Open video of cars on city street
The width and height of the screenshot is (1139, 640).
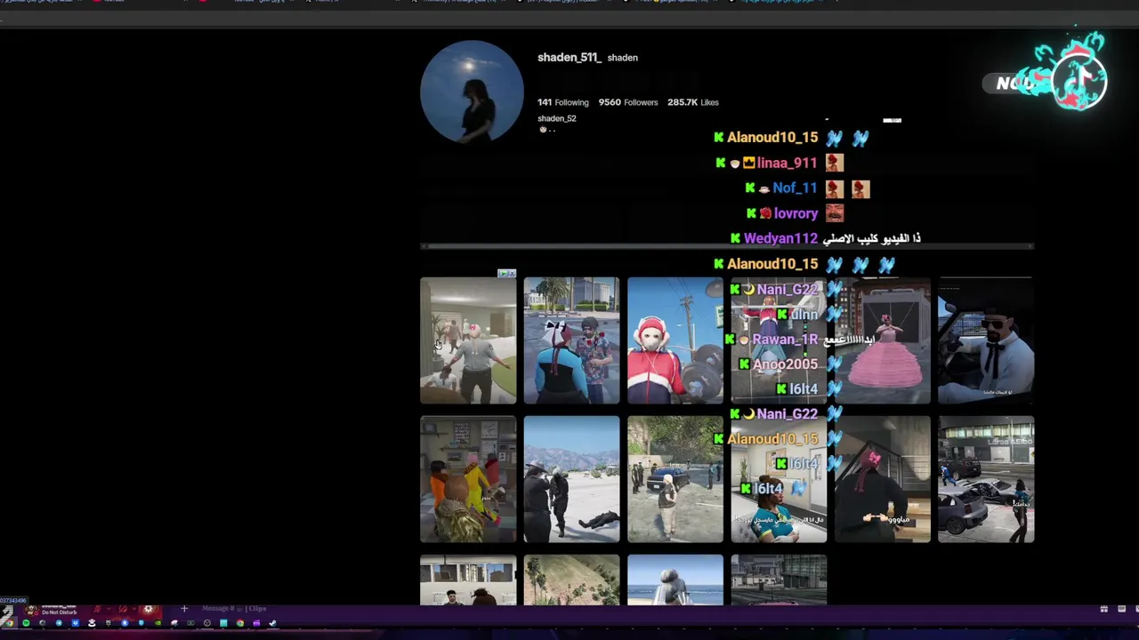point(986,479)
